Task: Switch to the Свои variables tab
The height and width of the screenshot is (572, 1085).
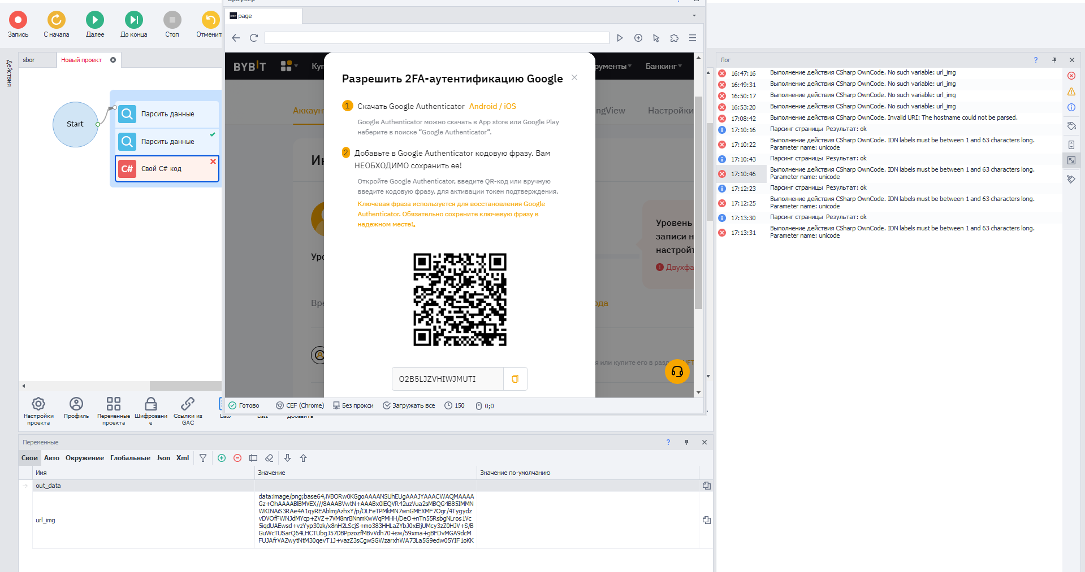Action: tap(29, 458)
